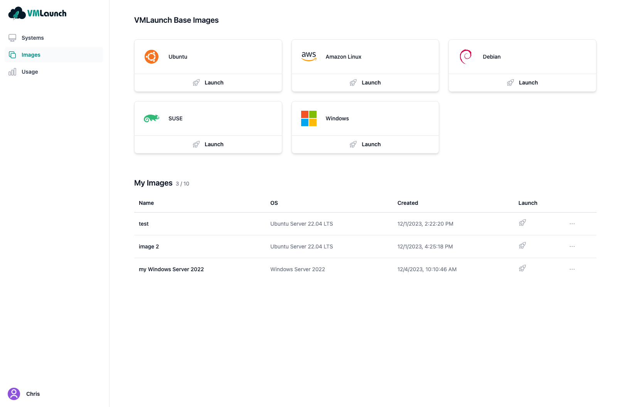
Task: Click the SUSE card title
Action: pyautogui.click(x=175, y=118)
